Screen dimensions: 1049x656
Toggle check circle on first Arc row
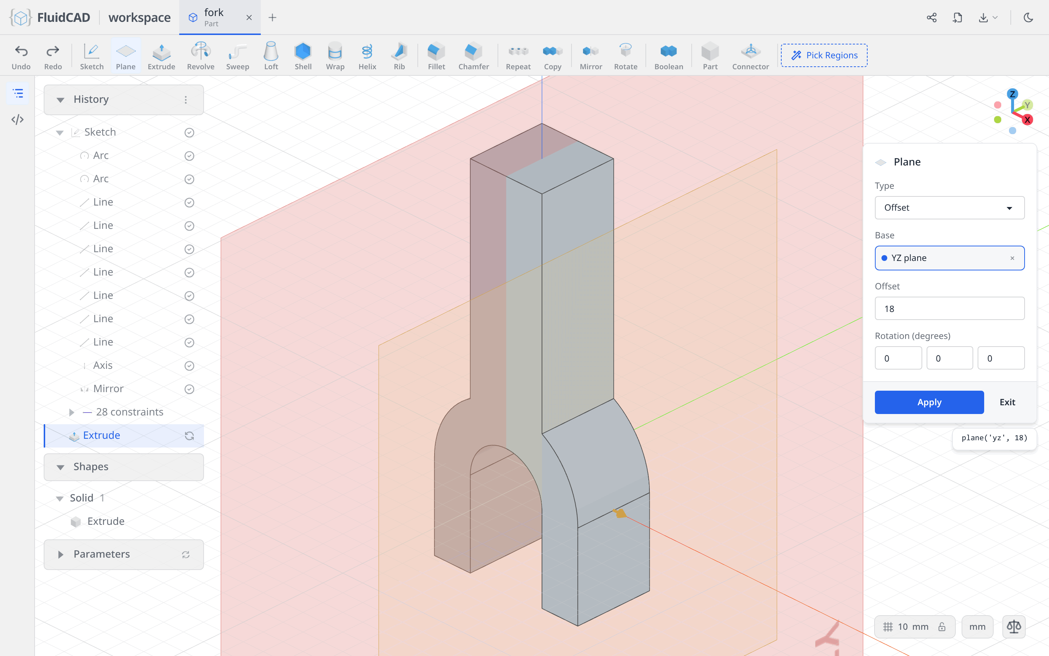[189, 156]
